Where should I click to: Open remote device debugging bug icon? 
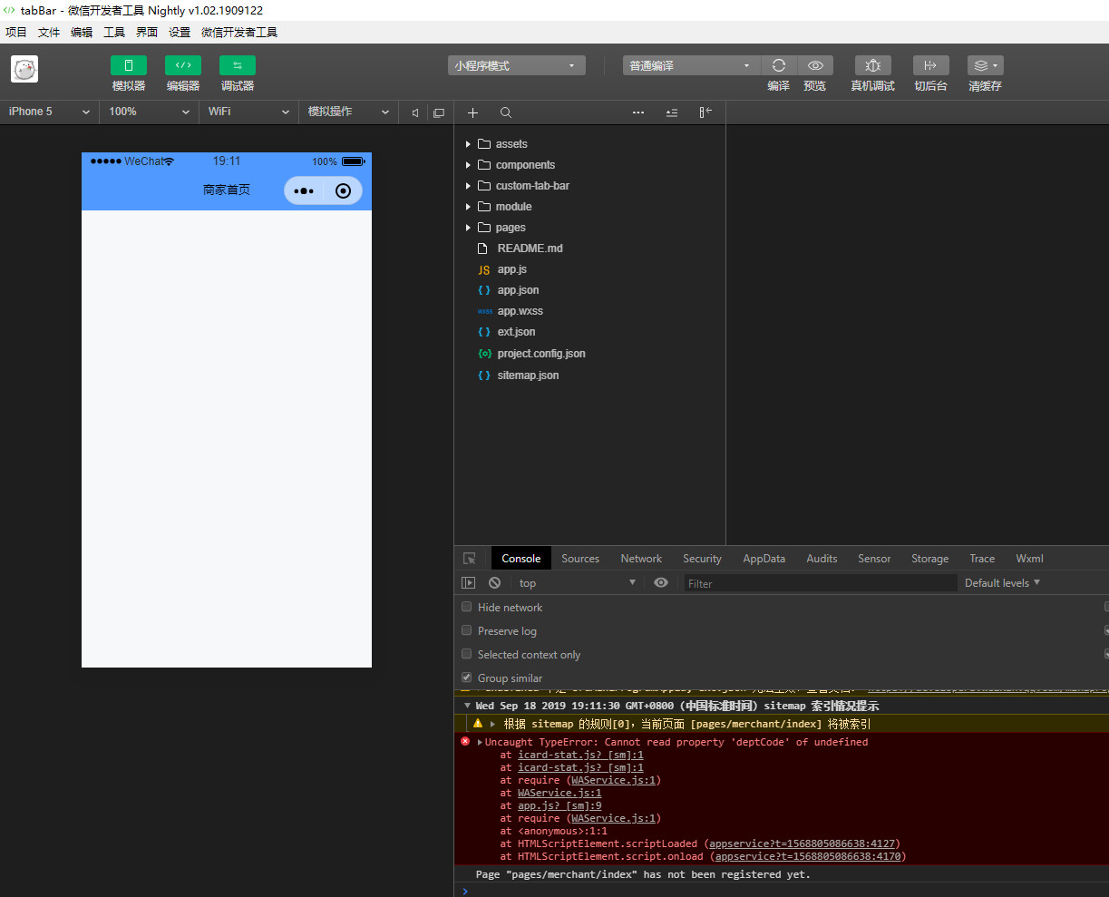click(x=873, y=65)
